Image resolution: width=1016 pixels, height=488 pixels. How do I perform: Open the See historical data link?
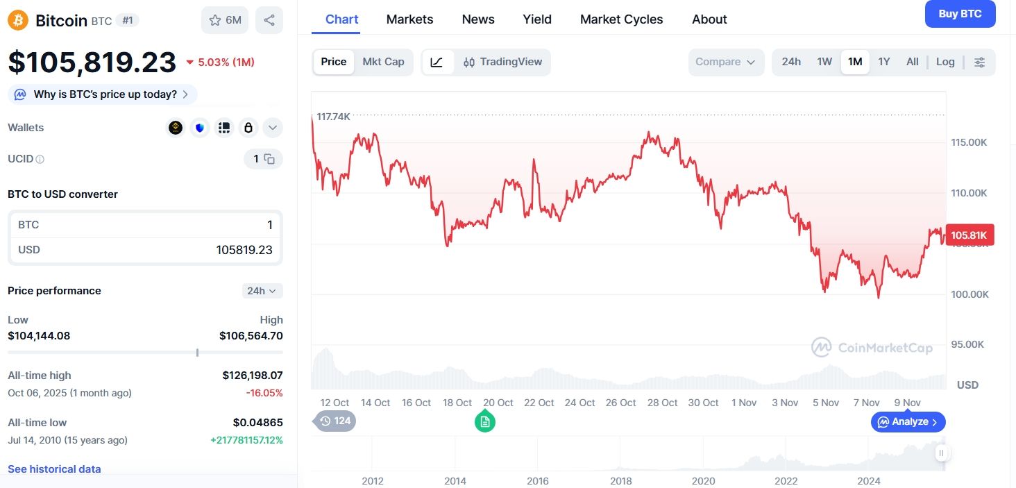[53, 469]
